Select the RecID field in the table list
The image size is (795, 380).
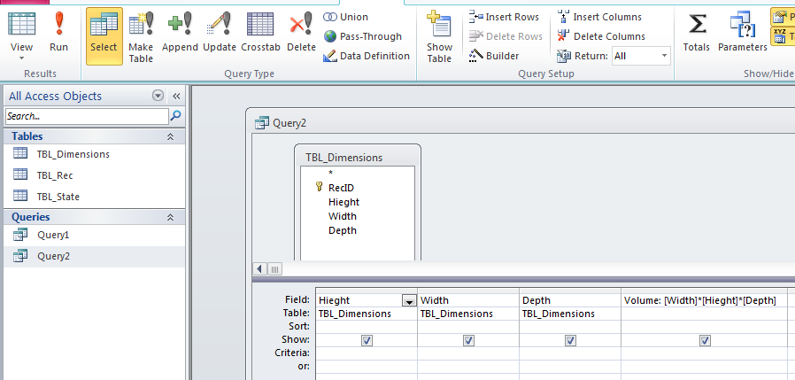coord(341,188)
